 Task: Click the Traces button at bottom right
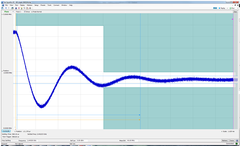click(231, 140)
